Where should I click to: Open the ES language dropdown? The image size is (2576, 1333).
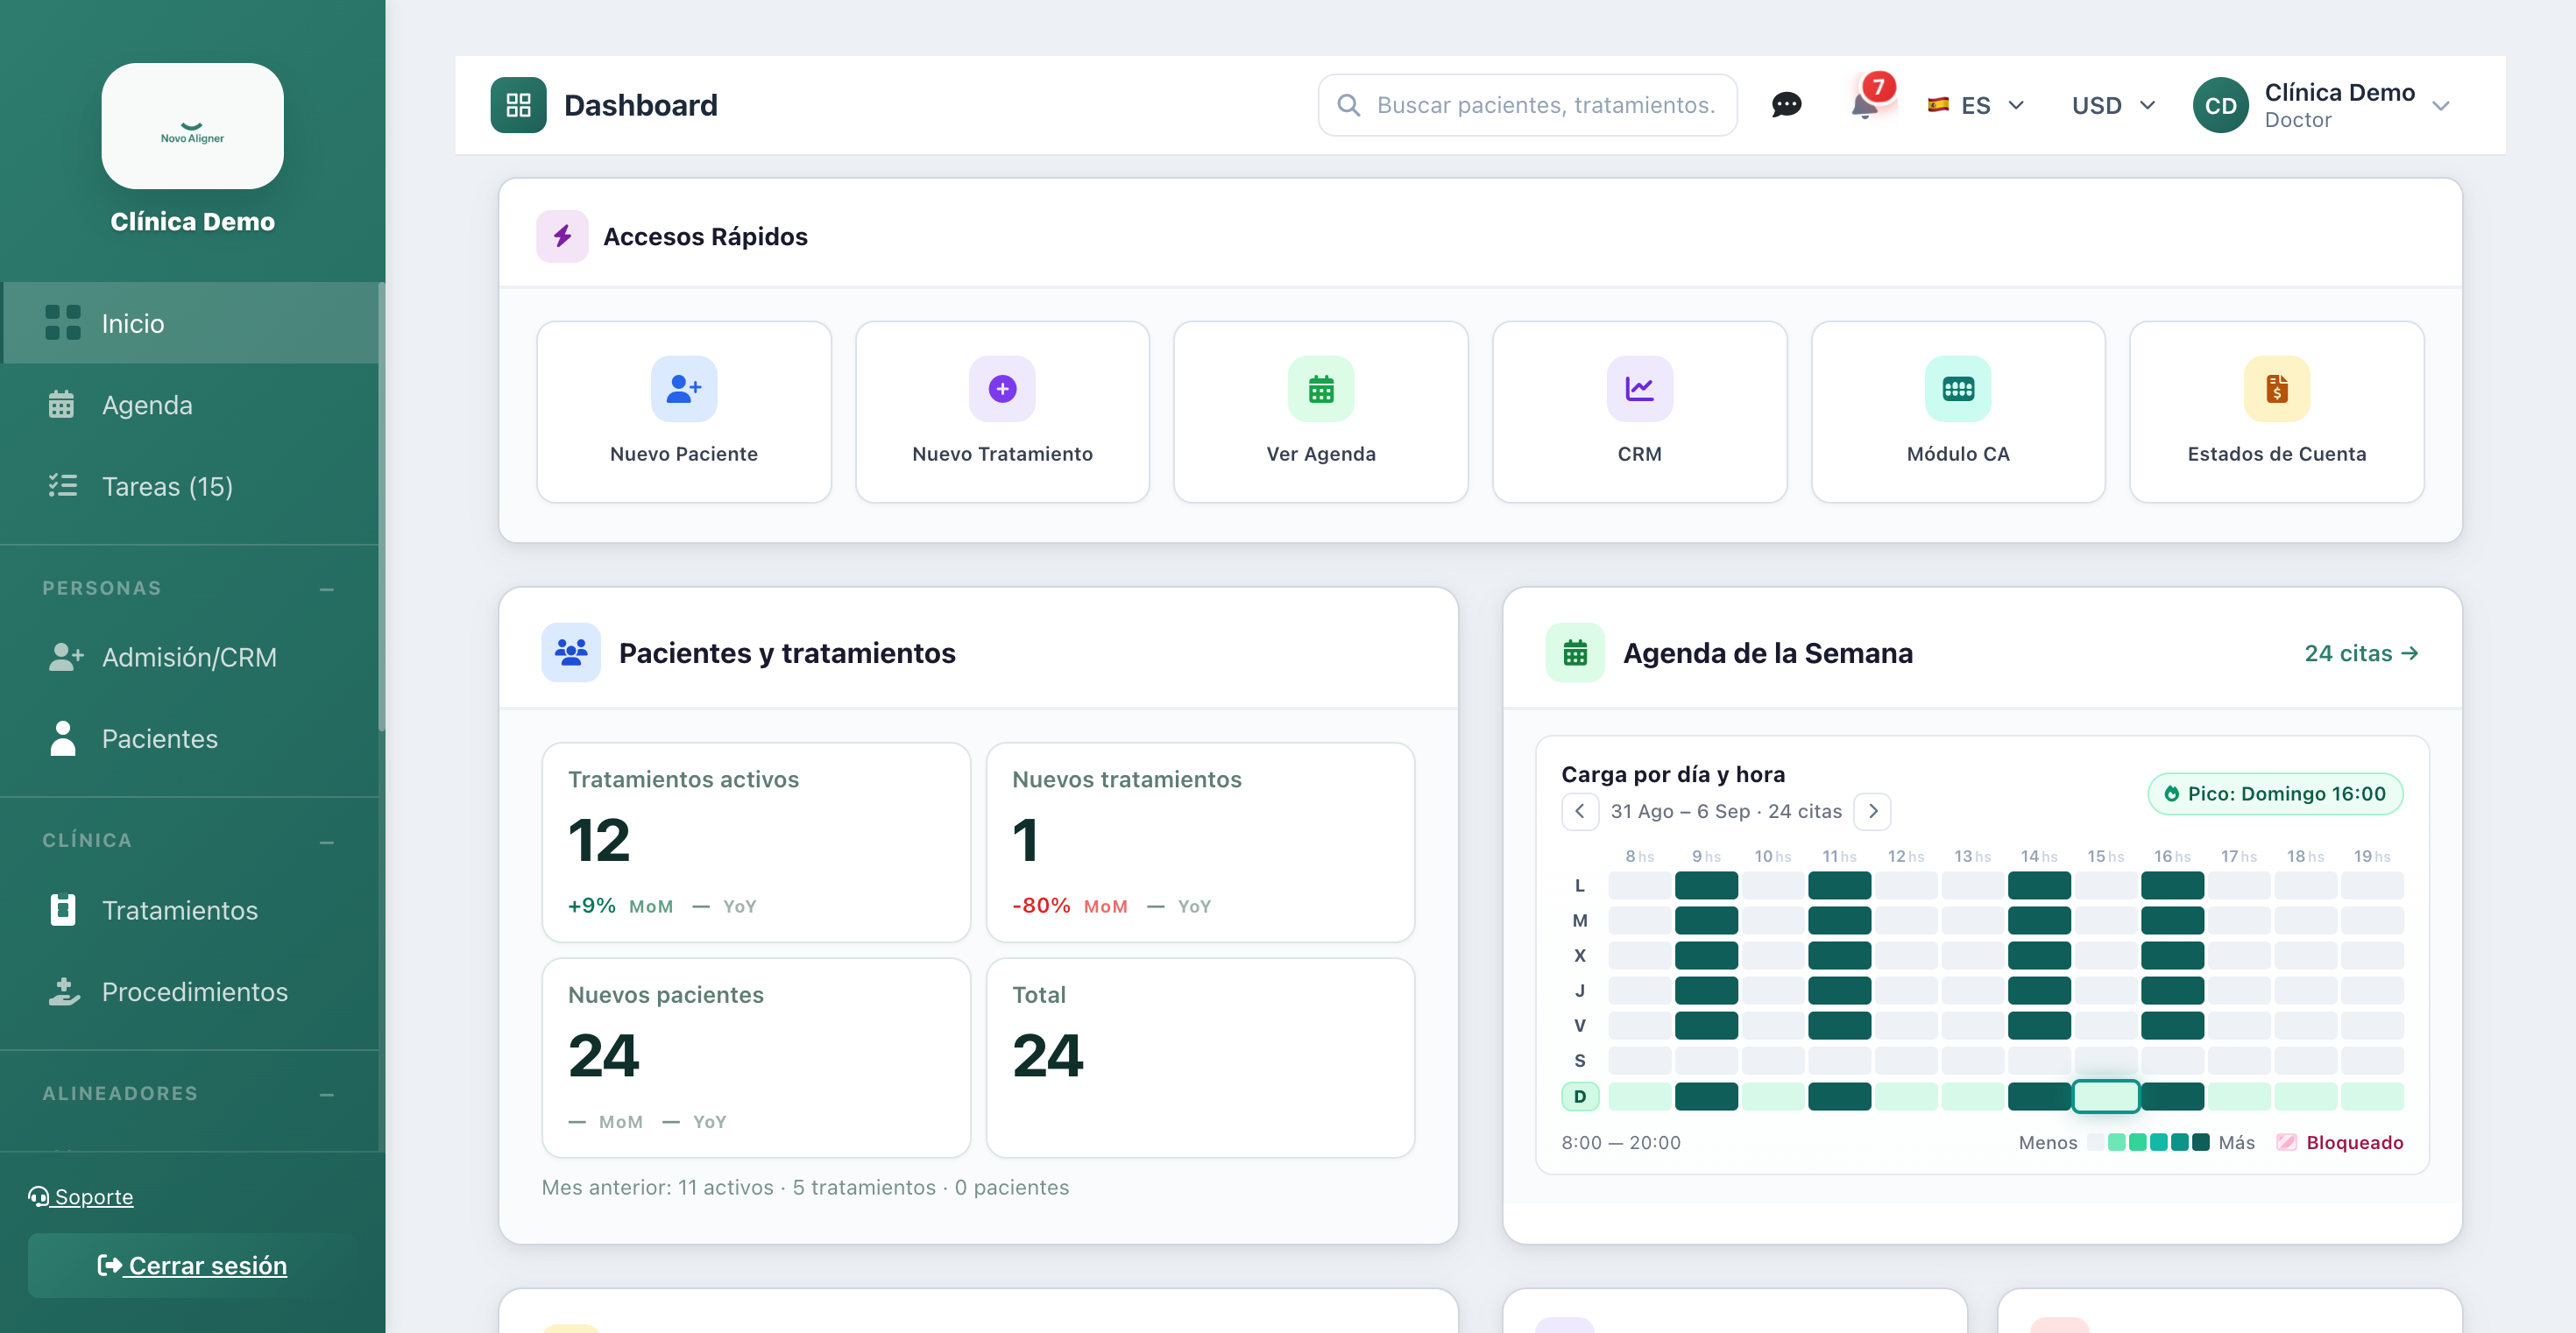point(1976,105)
